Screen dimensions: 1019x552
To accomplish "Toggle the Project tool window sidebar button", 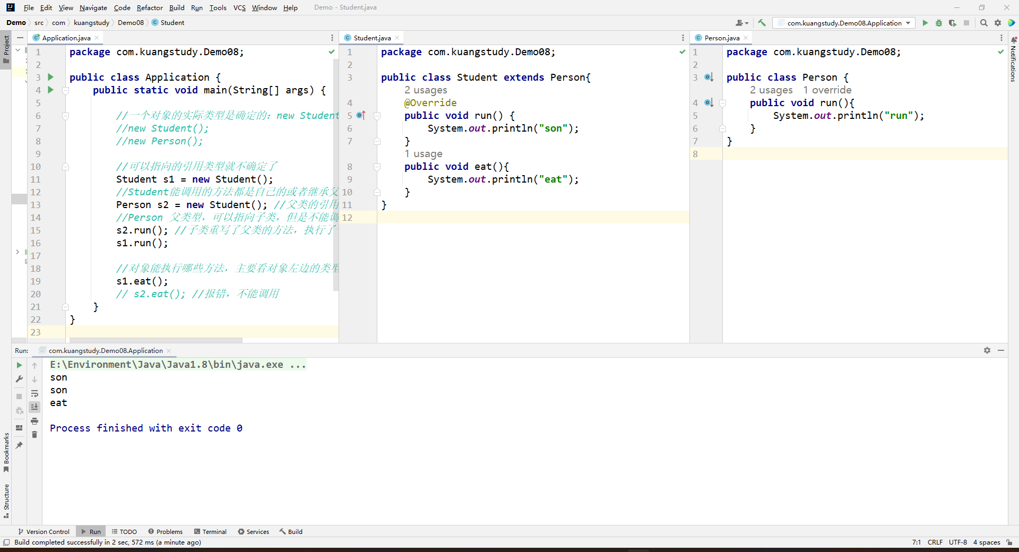I will tap(6, 48).
